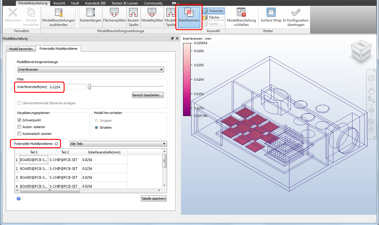Select S-CHIP@PCB-SET cell in row 2
This screenshot has height=225, width=379.
tap(65, 169)
